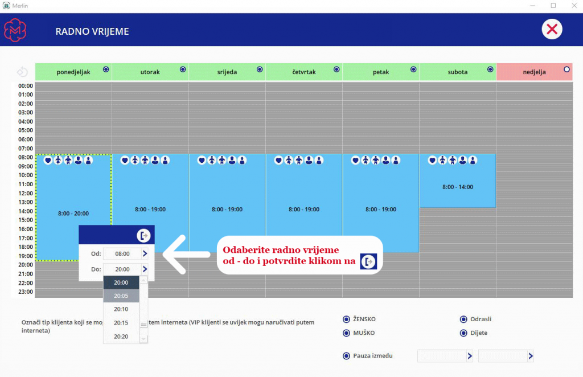
Task: Toggle the Dijete client type option
Action: click(x=463, y=333)
